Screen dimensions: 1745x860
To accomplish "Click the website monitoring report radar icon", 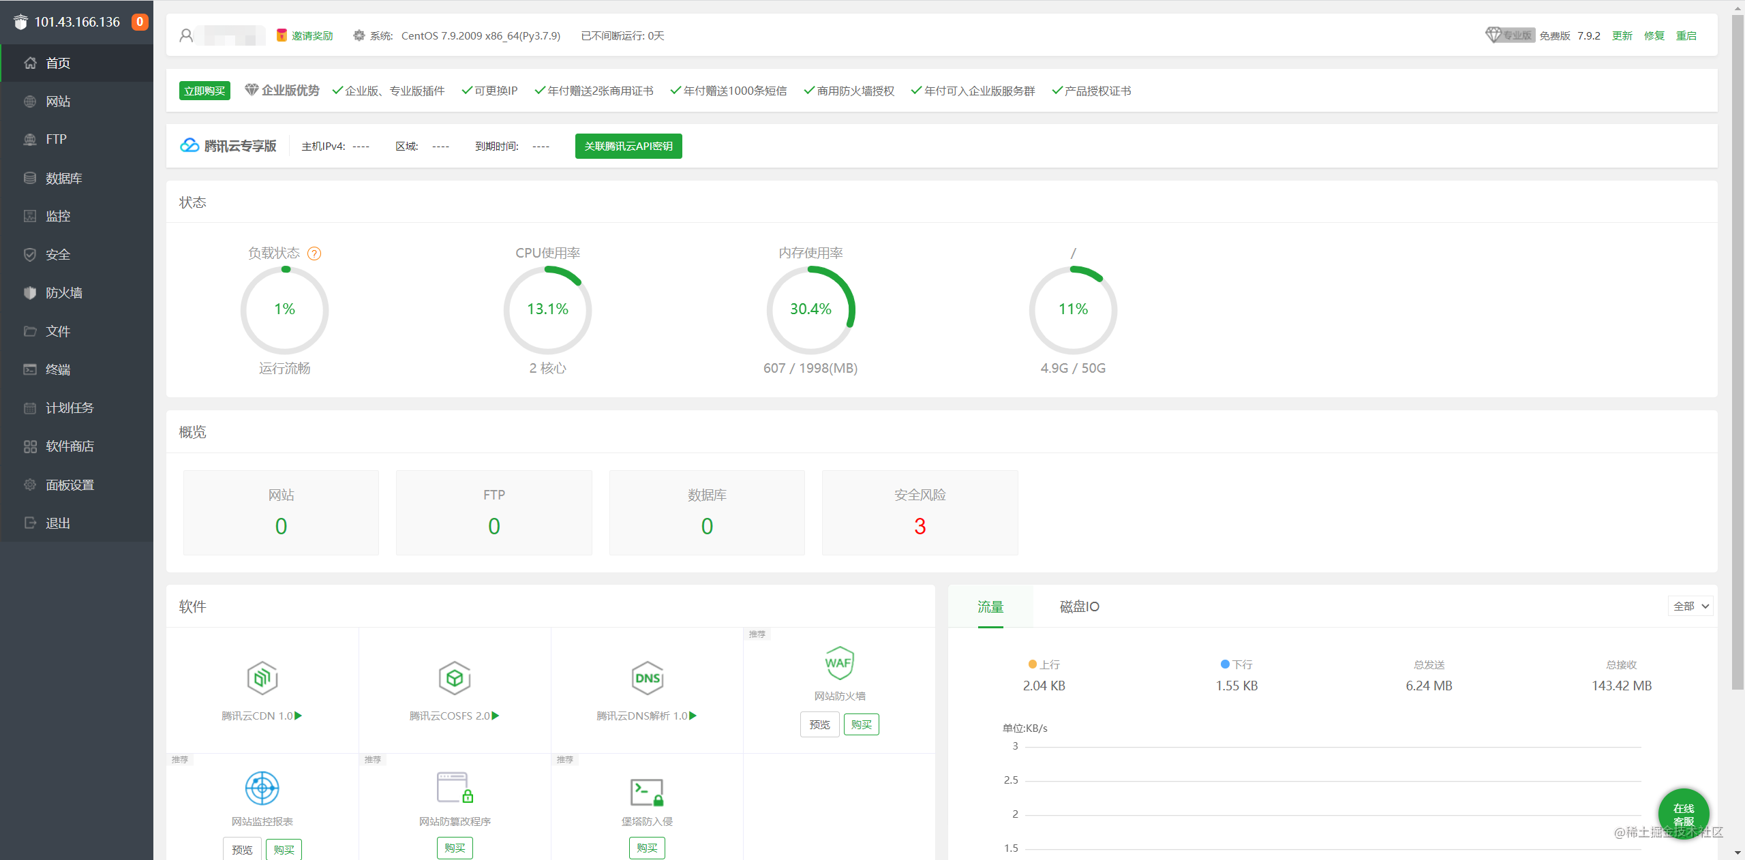I will pyautogui.click(x=262, y=788).
